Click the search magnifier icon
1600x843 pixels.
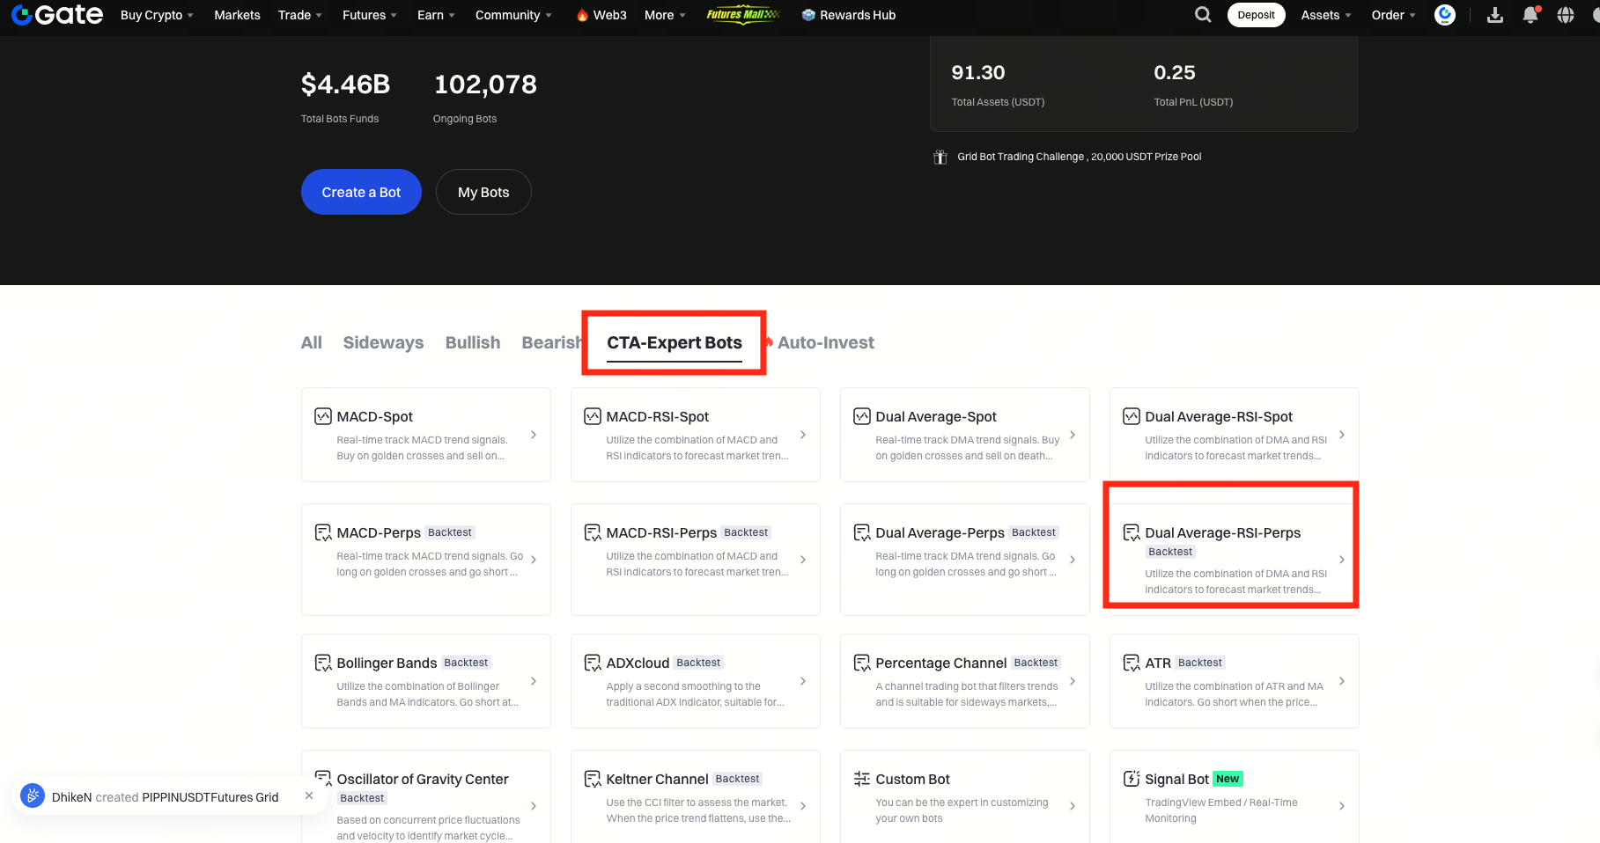click(x=1203, y=15)
